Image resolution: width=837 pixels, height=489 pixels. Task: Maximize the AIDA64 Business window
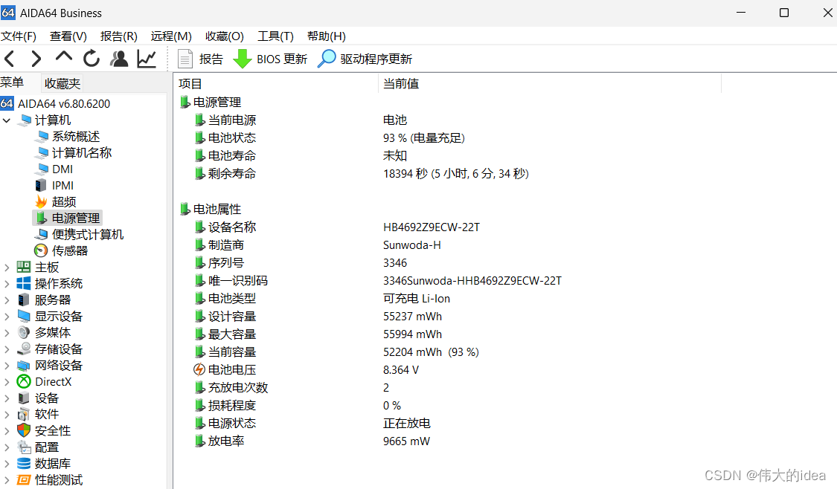tap(783, 13)
